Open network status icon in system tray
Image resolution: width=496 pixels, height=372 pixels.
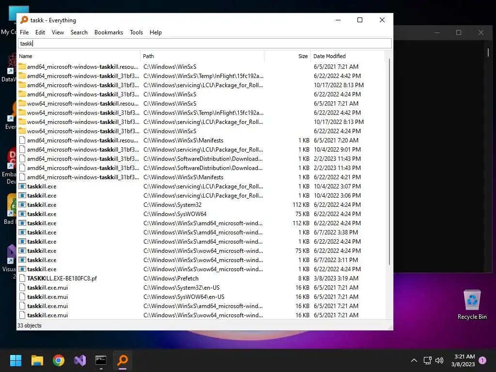coord(427,360)
